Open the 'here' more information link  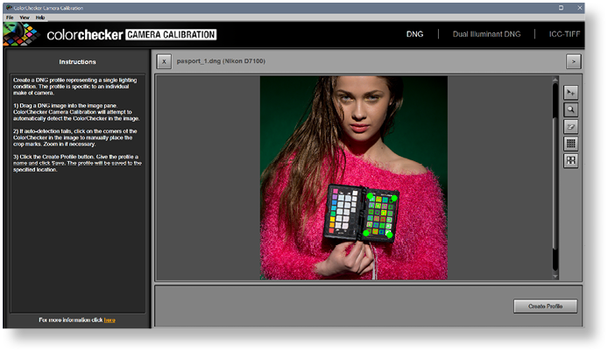click(110, 320)
